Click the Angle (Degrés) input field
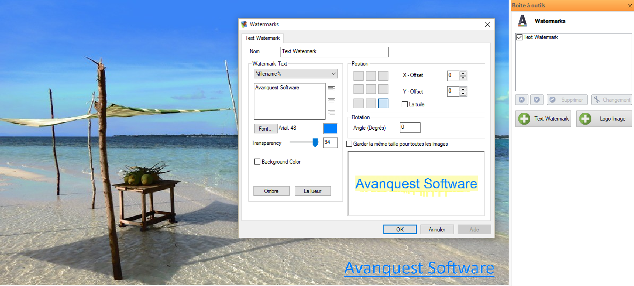The width and height of the screenshot is (634, 286). click(410, 128)
